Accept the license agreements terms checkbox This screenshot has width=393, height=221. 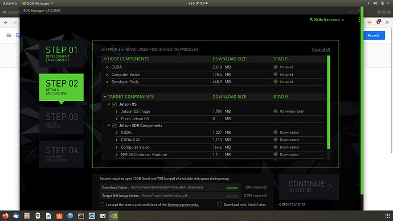pyautogui.click(x=102, y=204)
